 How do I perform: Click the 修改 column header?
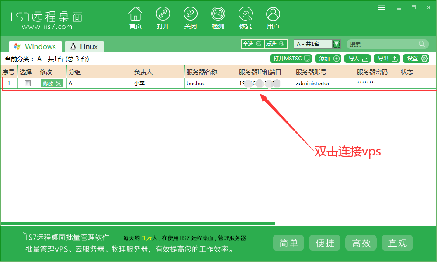click(x=52, y=72)
